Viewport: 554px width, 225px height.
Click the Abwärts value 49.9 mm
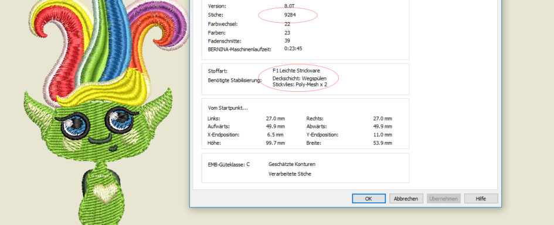[382, 126]
